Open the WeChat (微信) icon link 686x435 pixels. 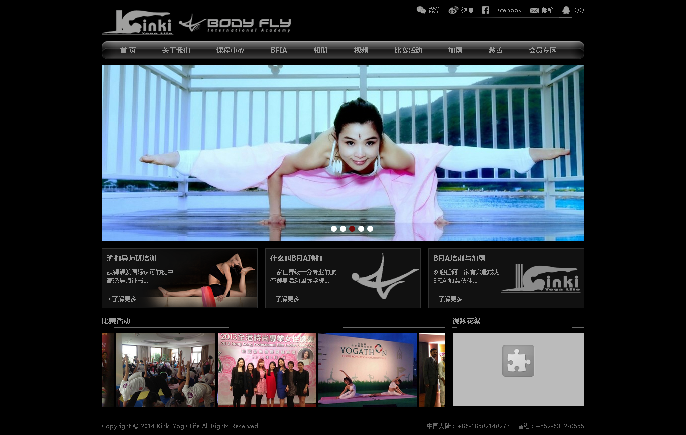pos(421,10)
